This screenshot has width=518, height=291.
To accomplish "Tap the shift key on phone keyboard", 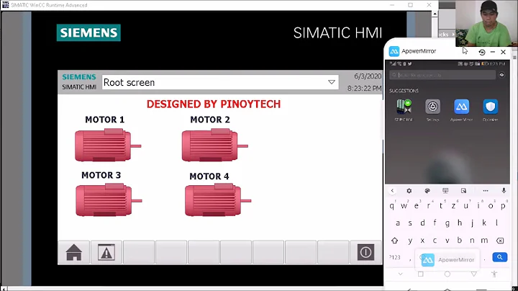I will 394,241.
